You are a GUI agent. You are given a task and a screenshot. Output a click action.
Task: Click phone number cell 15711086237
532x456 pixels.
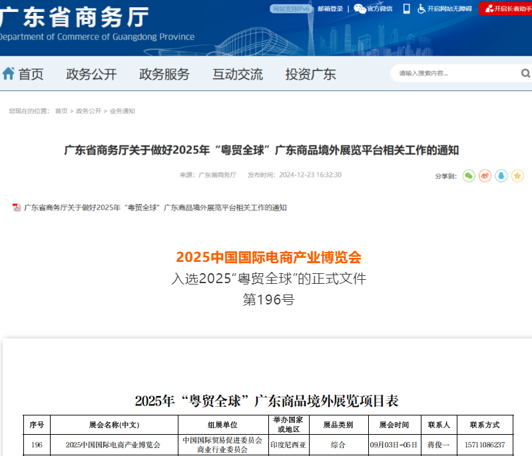pyautogui.click(x=485, y=445)
